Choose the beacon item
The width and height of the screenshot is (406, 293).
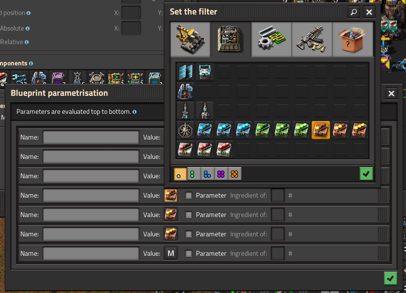coord(185,130)
